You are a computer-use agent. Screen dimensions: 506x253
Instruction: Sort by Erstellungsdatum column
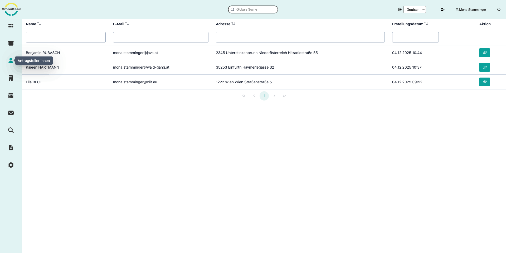click(426, 24)
